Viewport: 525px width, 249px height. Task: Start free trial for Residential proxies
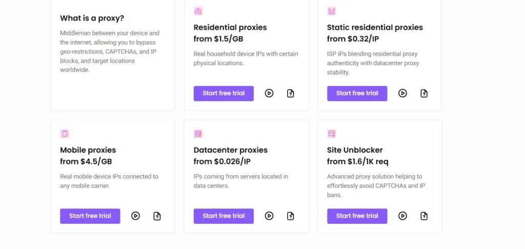(x=224, y=93)
